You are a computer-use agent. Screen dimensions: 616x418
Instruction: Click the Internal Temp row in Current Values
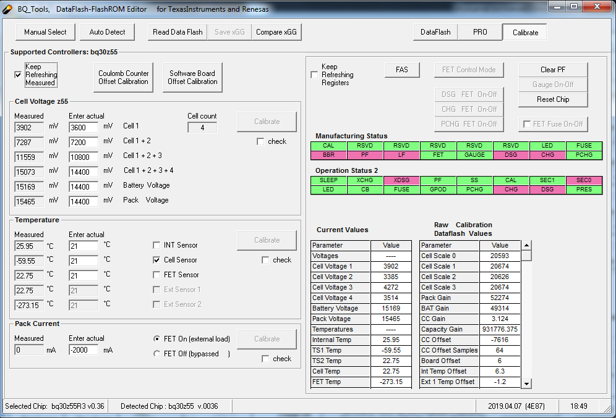coord(361,340)
